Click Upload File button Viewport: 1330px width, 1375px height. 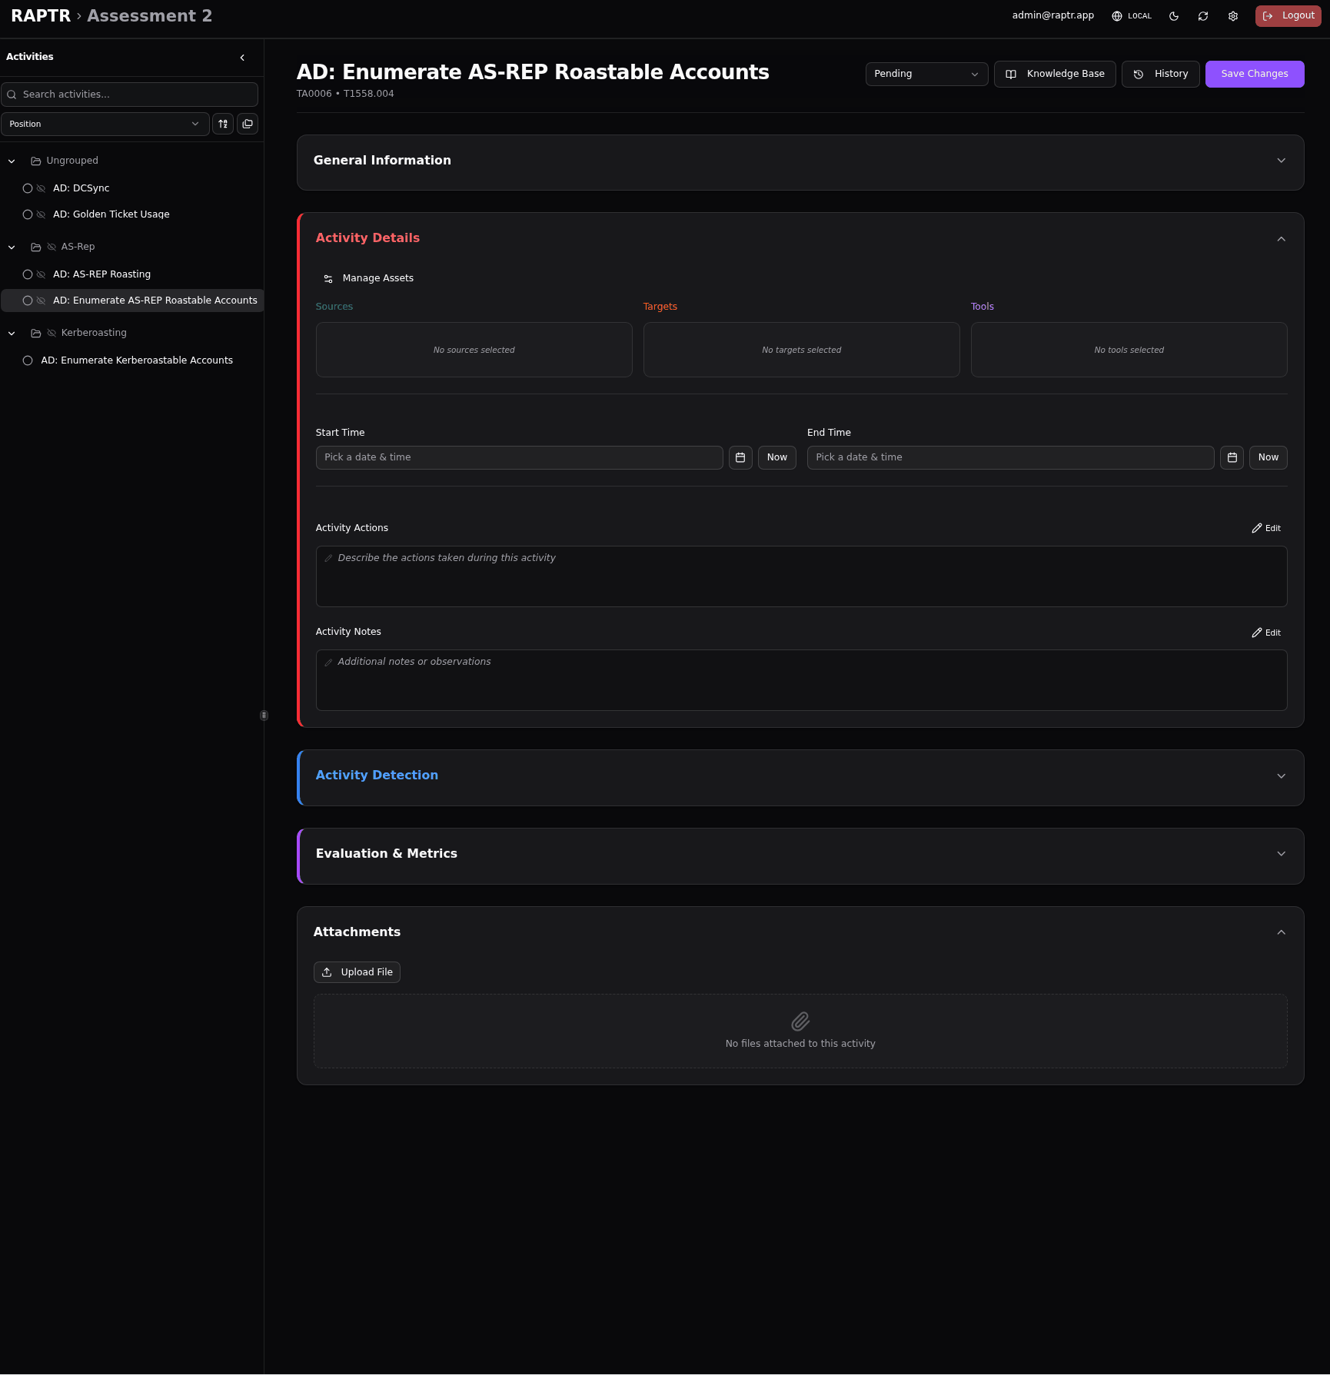pos(357,972)
